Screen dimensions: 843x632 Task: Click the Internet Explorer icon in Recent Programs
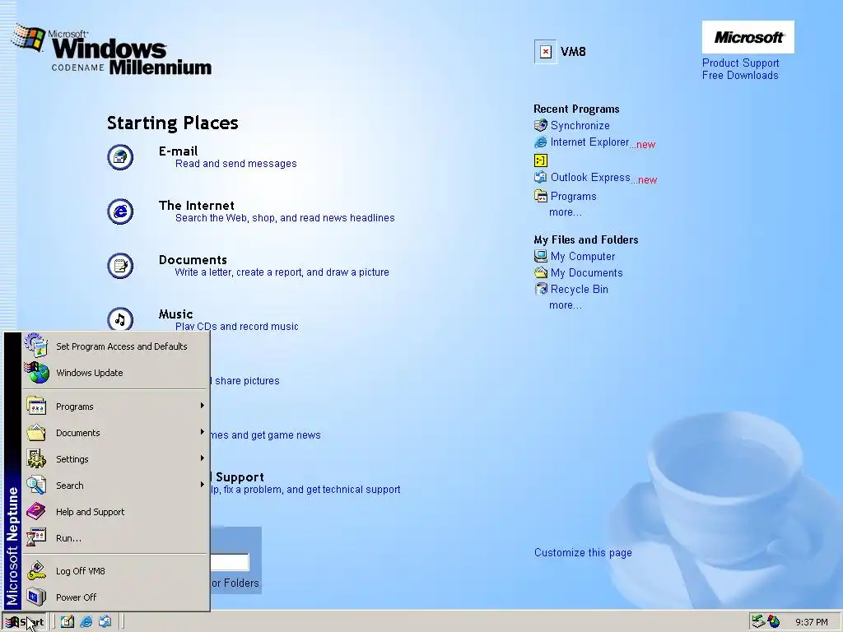(x=540, y=142)
